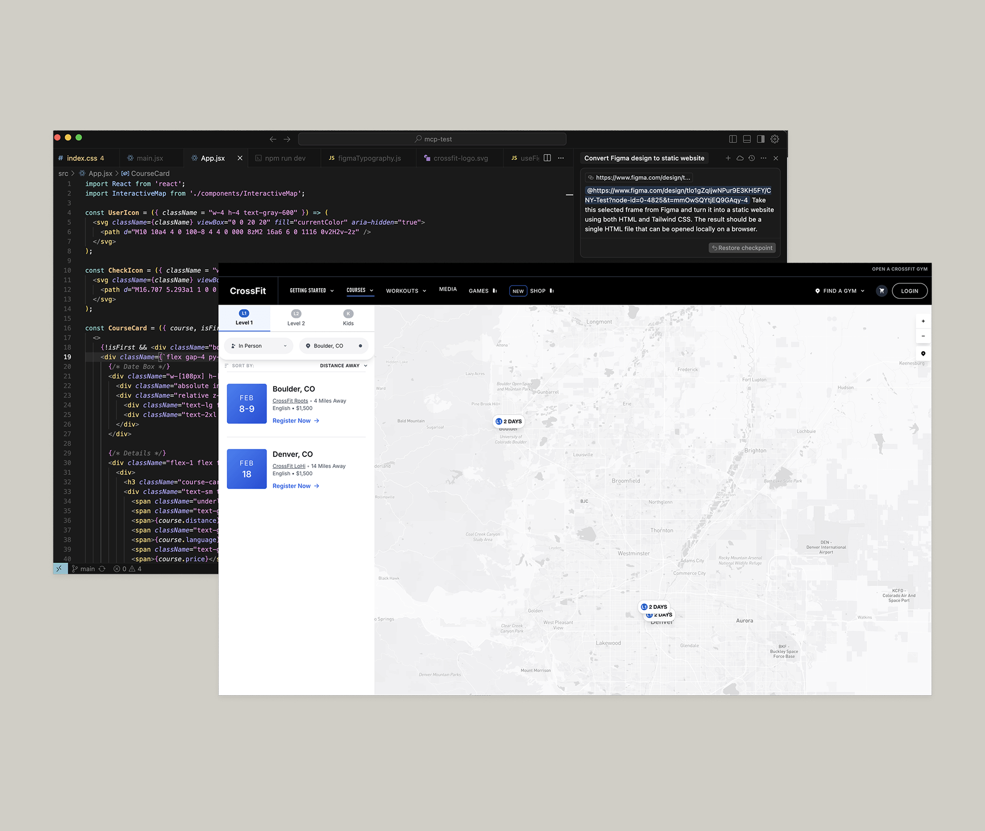
Task: Click the 2 DAYS marker near Boulder
Action: click(x=508, y=421)
